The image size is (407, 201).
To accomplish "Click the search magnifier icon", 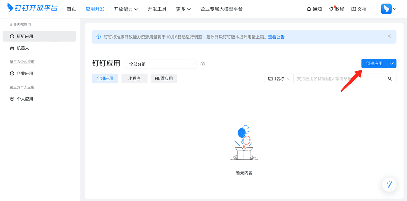I will pyautogui.click(x=390, y=79).
